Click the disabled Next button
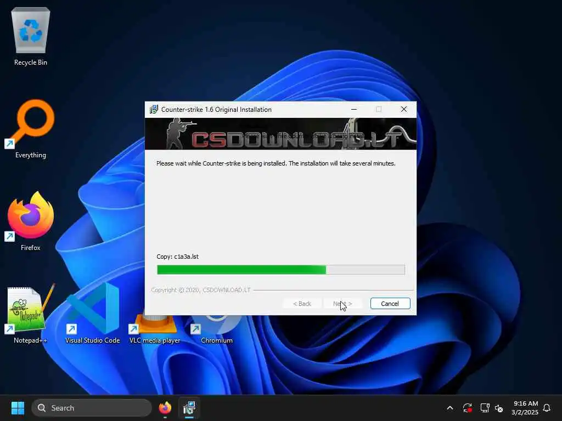562x421 pixels. pos(342,304)
